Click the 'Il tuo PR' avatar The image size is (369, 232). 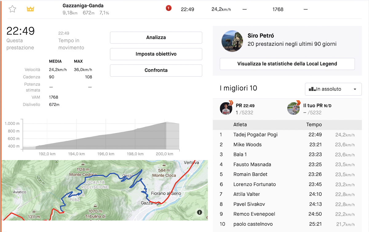tap(293, 108)
